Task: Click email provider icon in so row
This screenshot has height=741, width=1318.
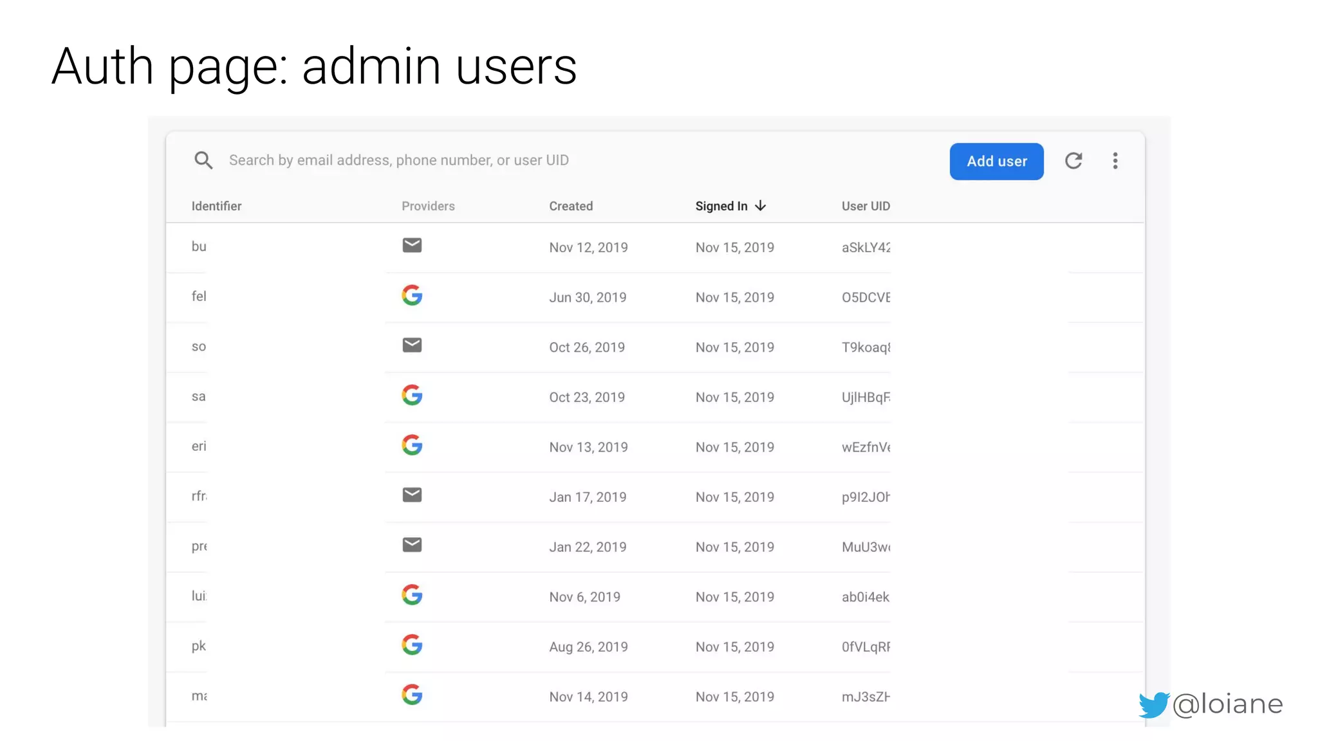Action: pos(412,345)
